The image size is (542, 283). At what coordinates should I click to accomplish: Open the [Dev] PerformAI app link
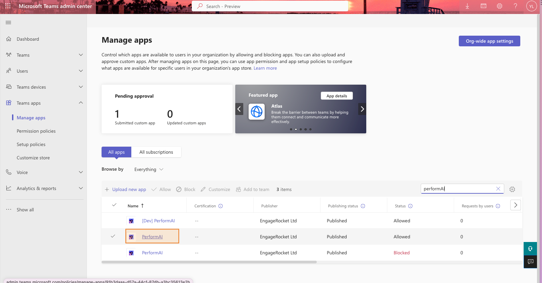[x=158, y=221]
